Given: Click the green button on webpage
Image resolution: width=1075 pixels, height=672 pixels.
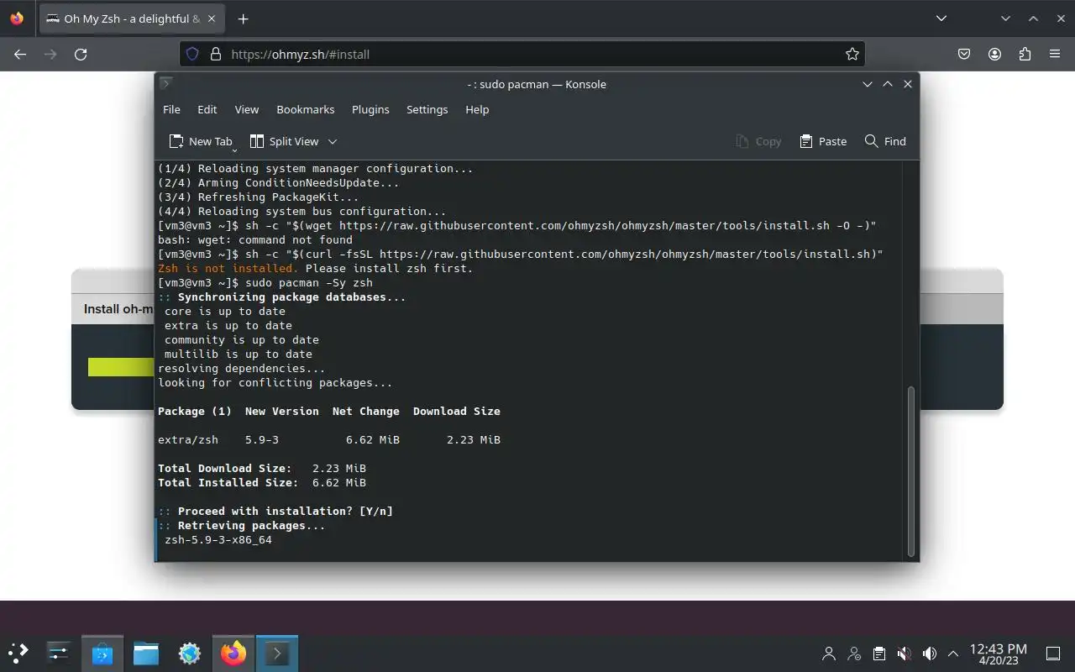Looking at the screenshot, I should pos(121,366).
